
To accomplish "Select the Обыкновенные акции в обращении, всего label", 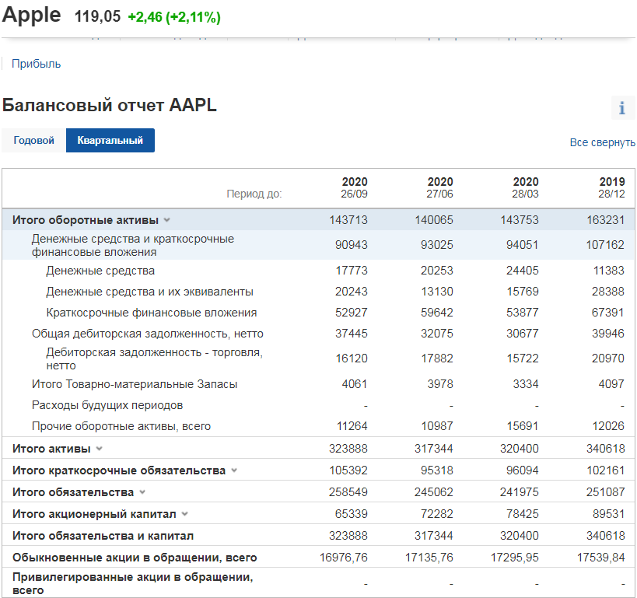I will pos(135,558).
